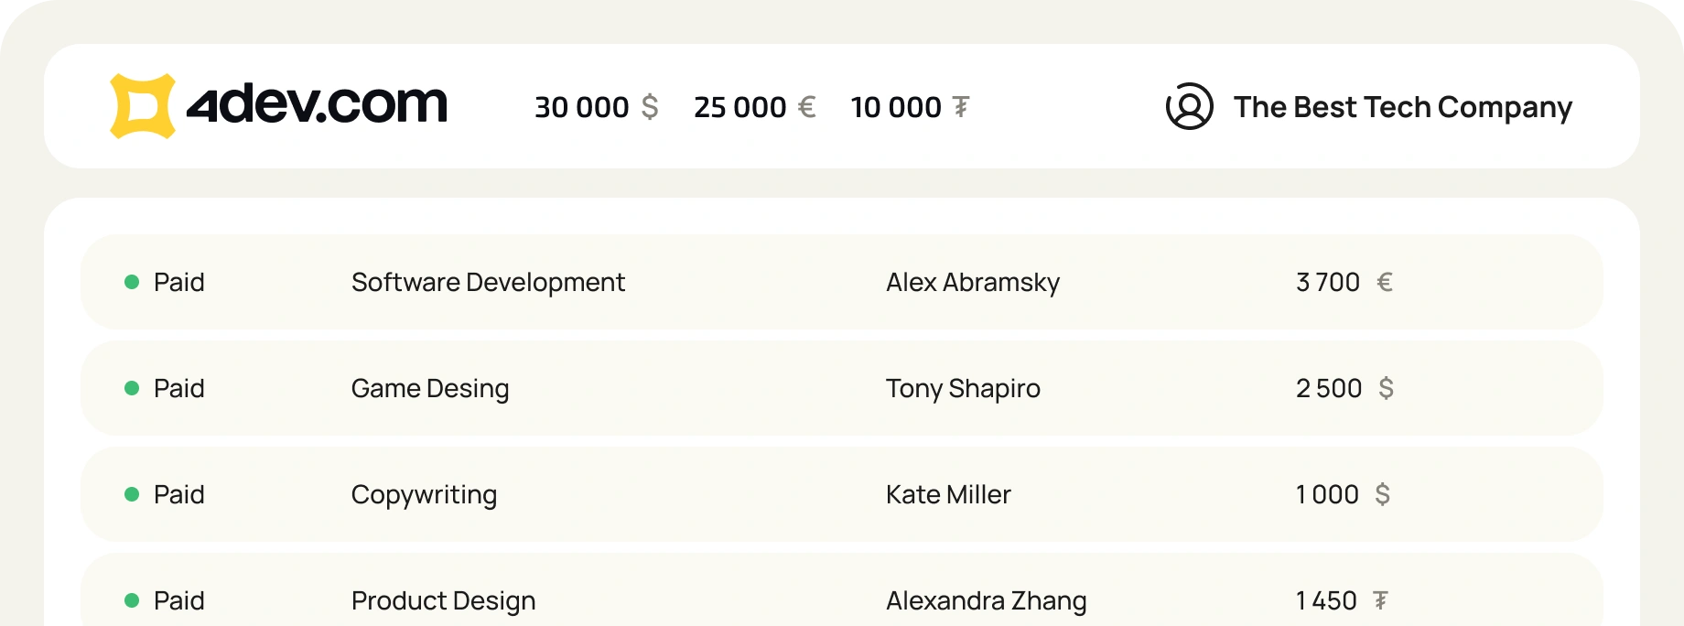Click the dollar symbol in Tony Shapiro's row

(x=1386, y=388)
